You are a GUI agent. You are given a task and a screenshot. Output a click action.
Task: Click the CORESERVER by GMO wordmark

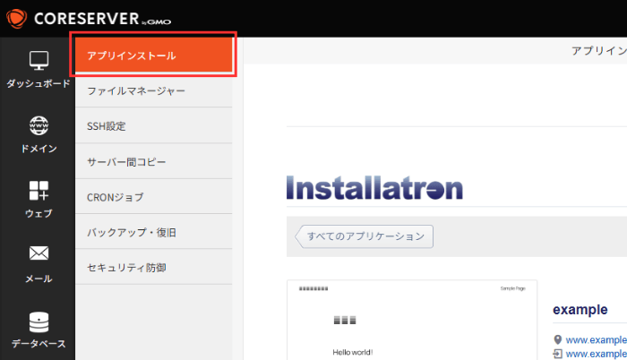[102, 19]
